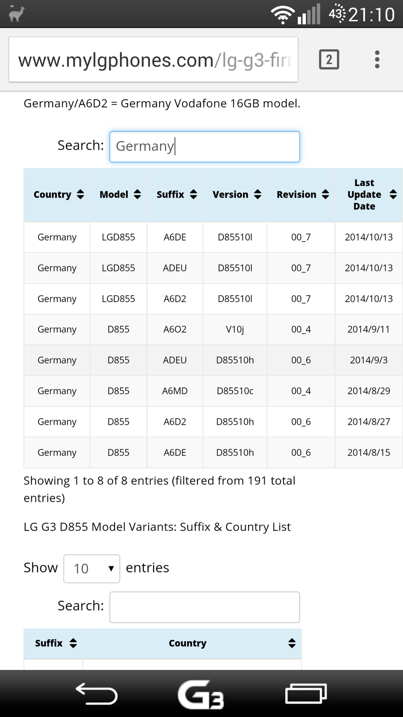Tap the mylgphones.com URL address bar
This screenshot has height=717, width=403.
click(153, 60)
